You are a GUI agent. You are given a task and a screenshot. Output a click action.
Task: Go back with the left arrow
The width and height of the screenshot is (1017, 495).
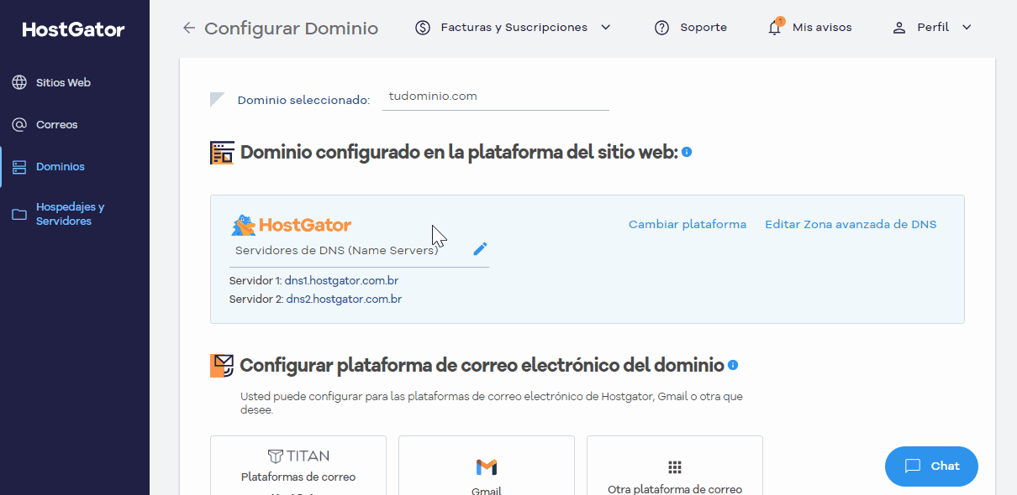point(188,28)
